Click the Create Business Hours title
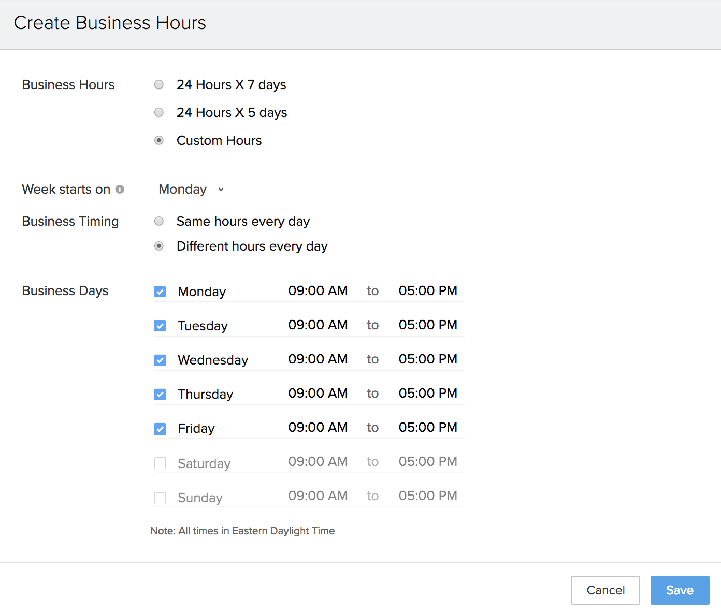This screenshot has width=721, height=612. click(x=110, y=23)
